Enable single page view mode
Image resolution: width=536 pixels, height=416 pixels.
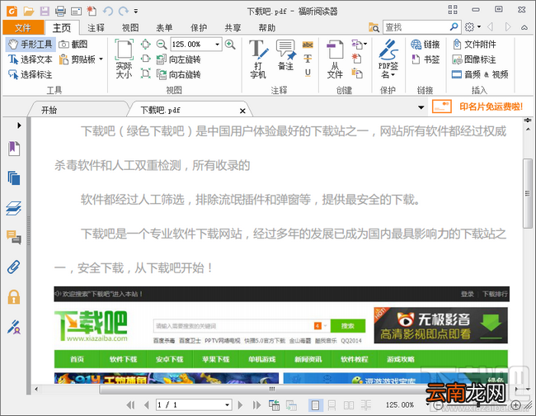(x=316, y=405)
